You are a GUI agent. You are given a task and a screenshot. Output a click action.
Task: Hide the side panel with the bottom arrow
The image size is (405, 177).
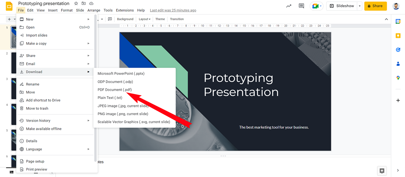[x=398, y=171]
